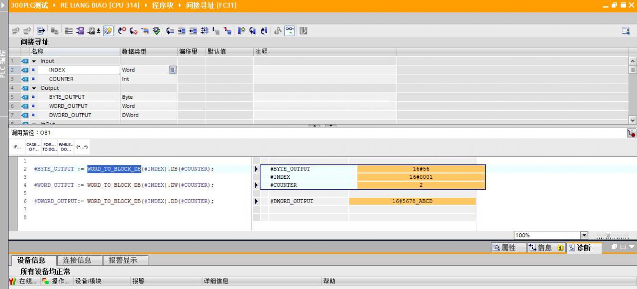Screen dimensions: 637x289
Task: Insert the IF... favorite instruction
Action: click(17, 147)
